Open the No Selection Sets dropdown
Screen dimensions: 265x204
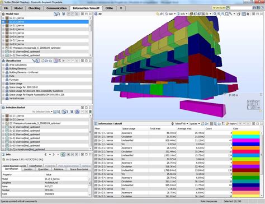click(51, 112)
